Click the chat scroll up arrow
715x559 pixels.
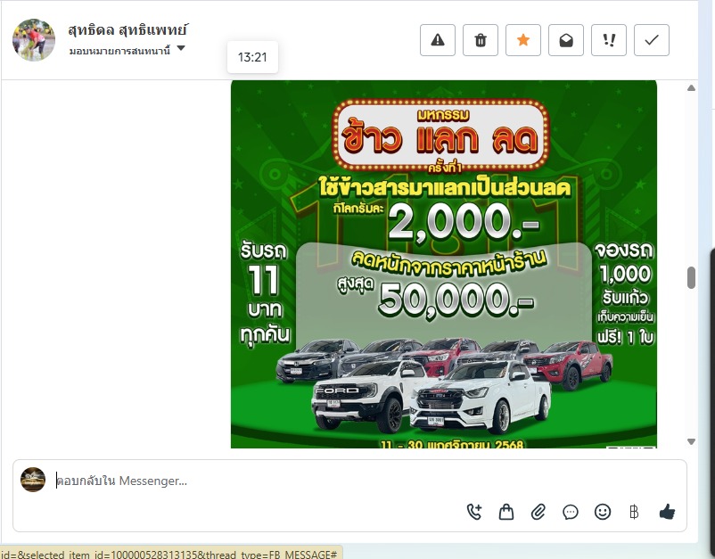click(691, 88)
